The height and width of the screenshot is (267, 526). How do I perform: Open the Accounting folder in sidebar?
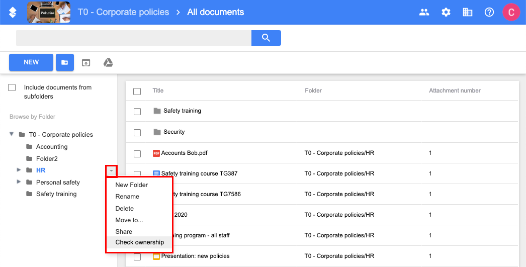[51, 147]
